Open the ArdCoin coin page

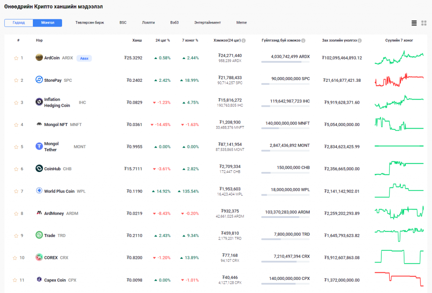(x=52, y=58)
